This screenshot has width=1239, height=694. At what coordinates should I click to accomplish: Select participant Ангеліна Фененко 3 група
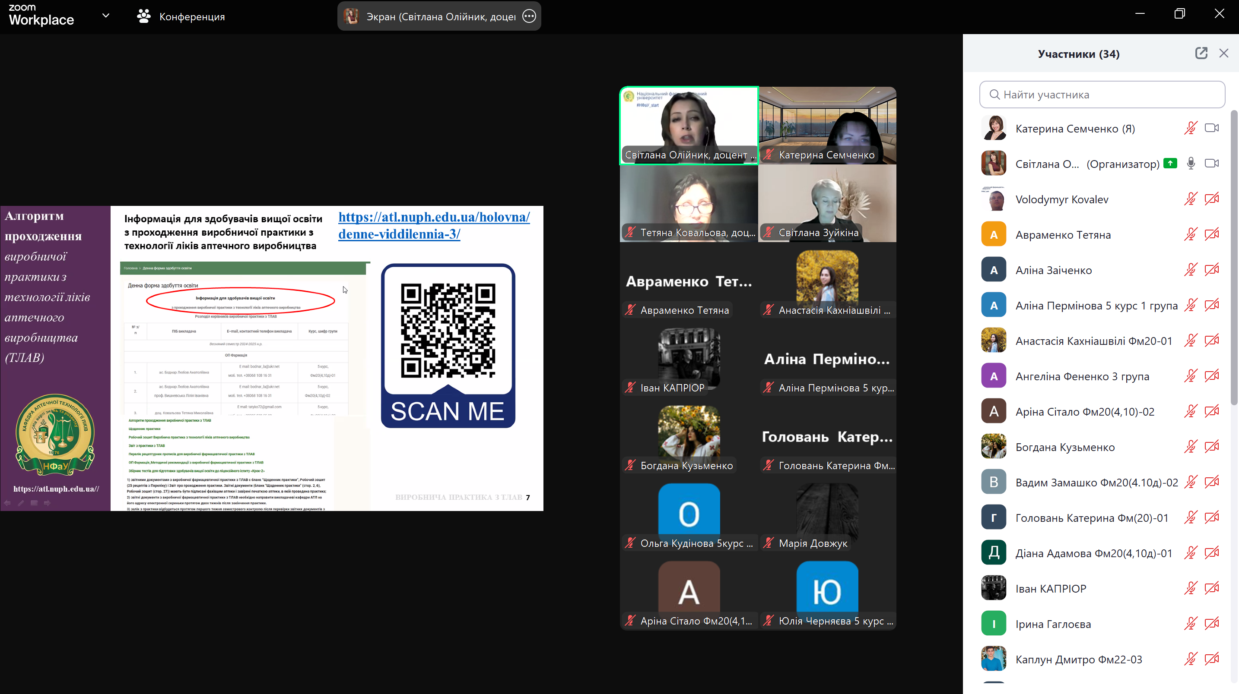[1102, 376]
